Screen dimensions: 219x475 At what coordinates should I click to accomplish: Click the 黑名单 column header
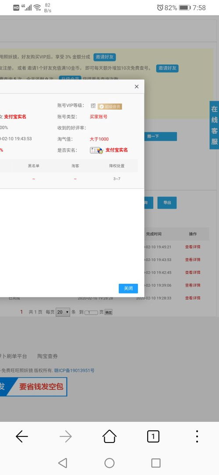pyautogui.click(x=34, y=166)
